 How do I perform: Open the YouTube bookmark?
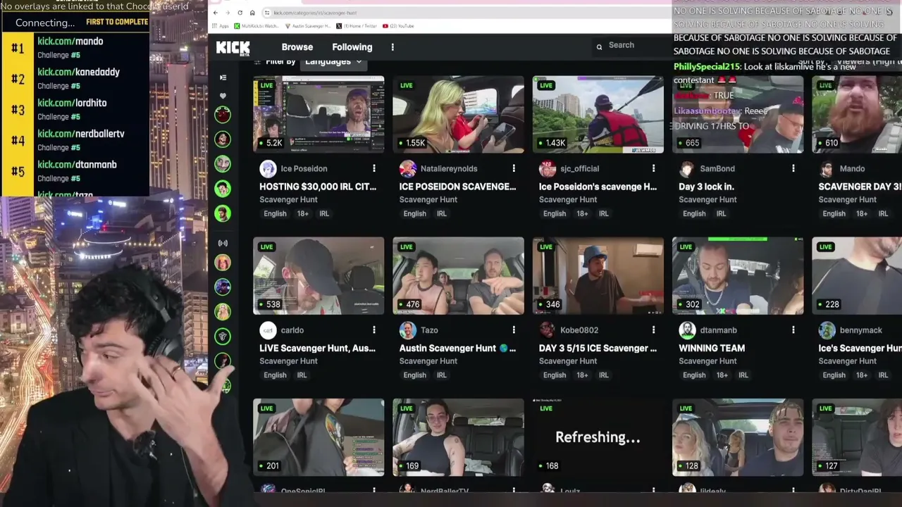pos(398,26)
